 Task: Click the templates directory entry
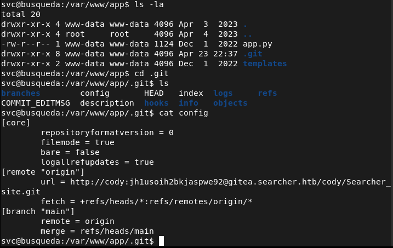point(265,64)
